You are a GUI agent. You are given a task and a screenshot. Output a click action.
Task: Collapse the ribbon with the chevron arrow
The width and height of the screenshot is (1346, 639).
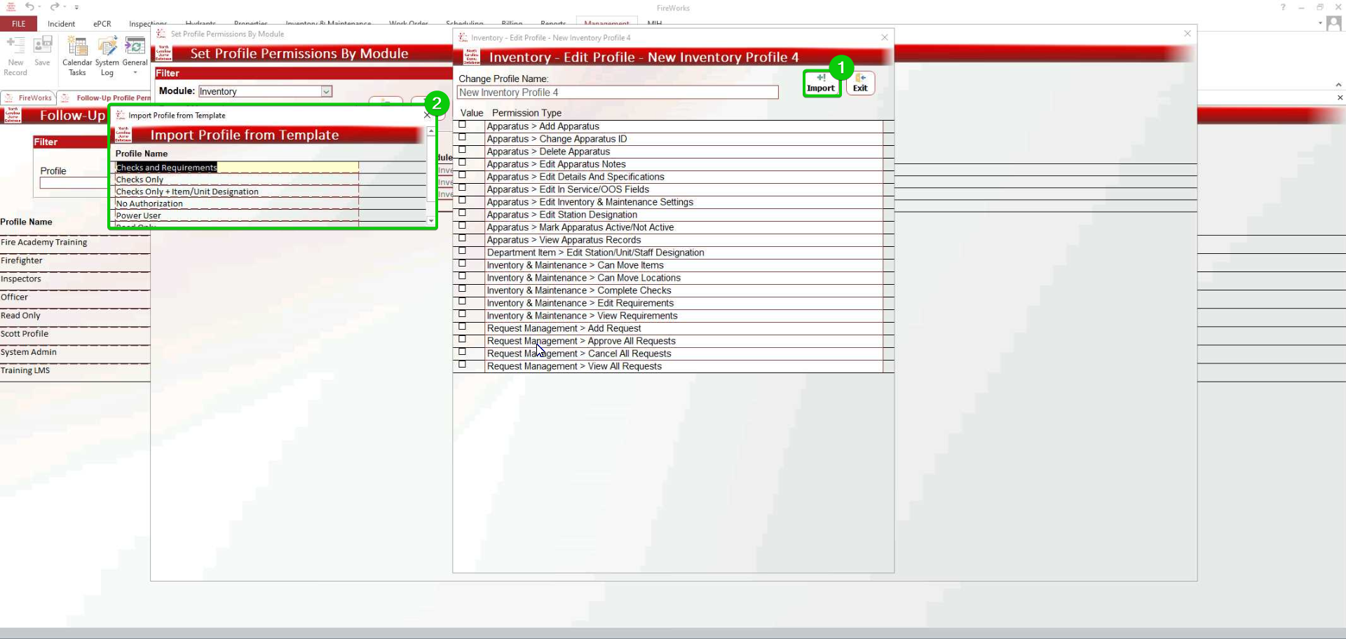tap(1338, 84)
